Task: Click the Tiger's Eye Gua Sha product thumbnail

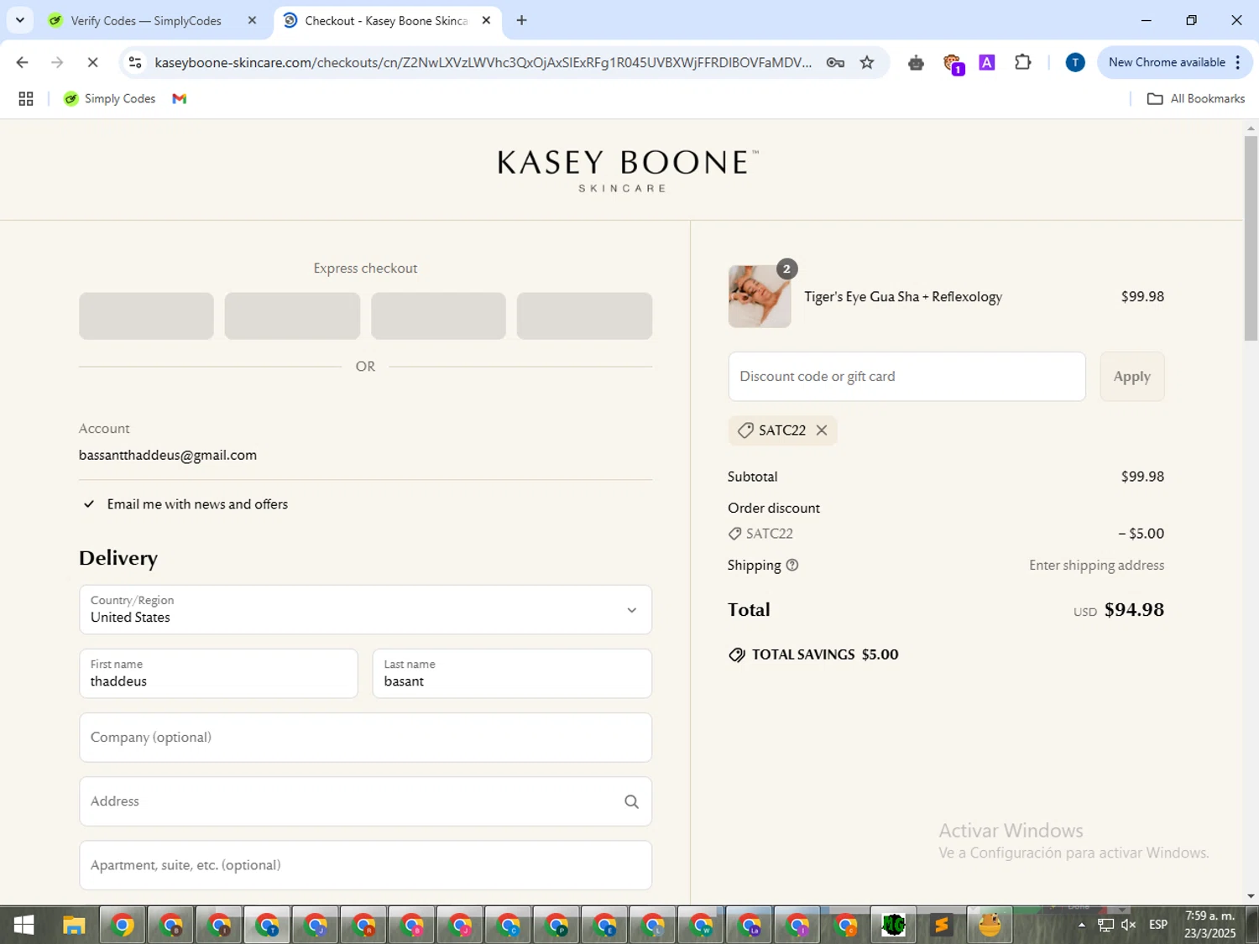Action: click(x=760, y=296)
